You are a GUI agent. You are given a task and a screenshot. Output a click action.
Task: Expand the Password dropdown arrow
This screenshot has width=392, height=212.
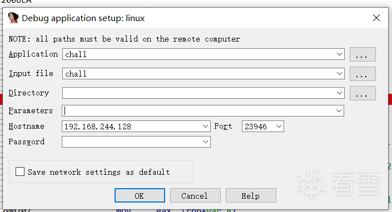[x=205, y=142]
